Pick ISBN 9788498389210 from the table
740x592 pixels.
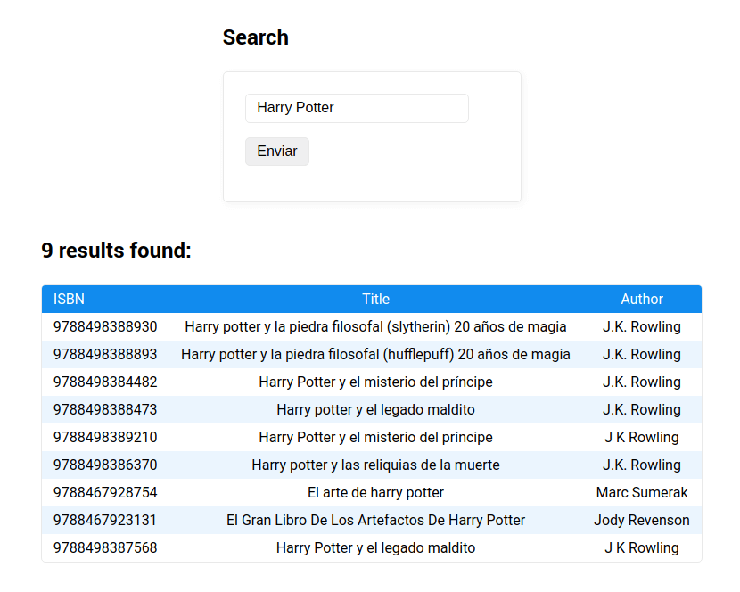point(105,437)
